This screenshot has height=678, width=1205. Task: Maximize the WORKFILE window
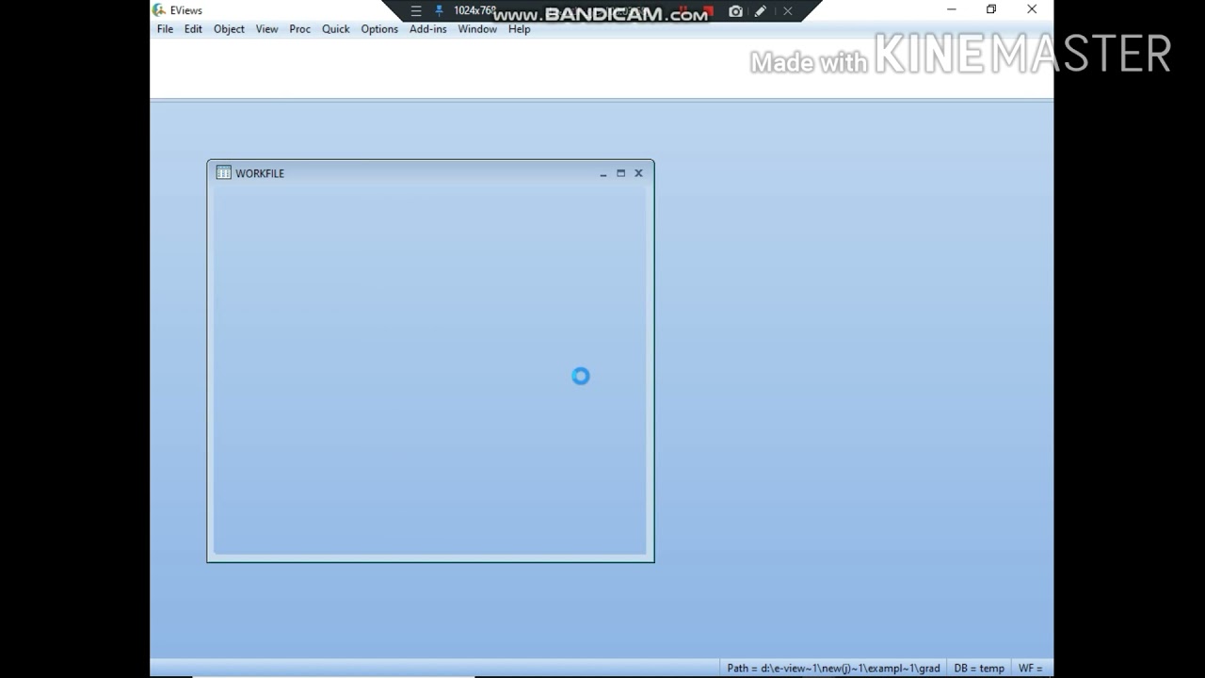620,173
